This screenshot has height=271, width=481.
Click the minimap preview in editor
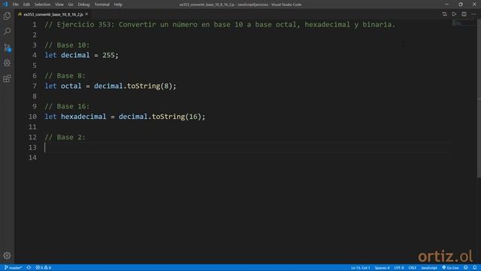464,23
